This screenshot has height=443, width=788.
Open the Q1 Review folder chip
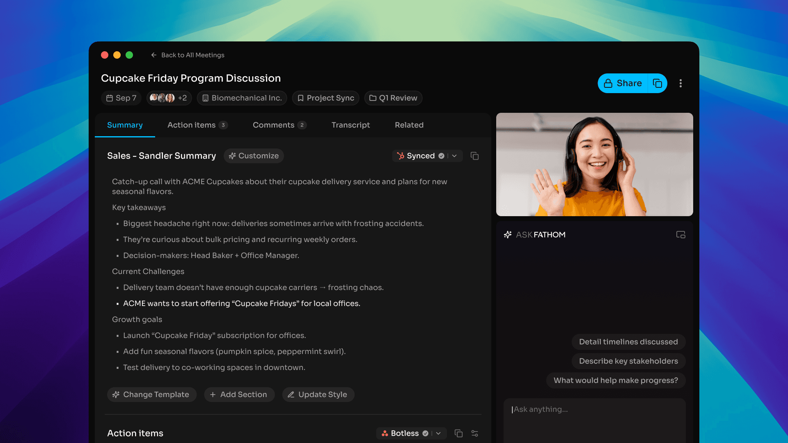[x=393, y=98]
